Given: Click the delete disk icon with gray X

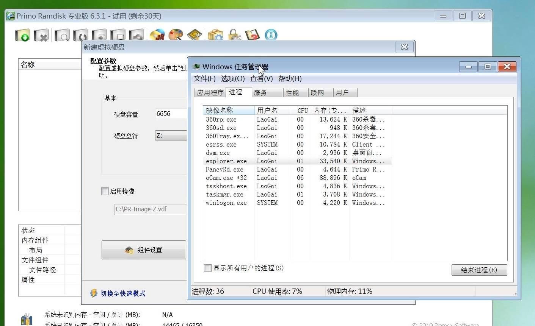Looking at the screenshot, I should [x=41, y=35].
